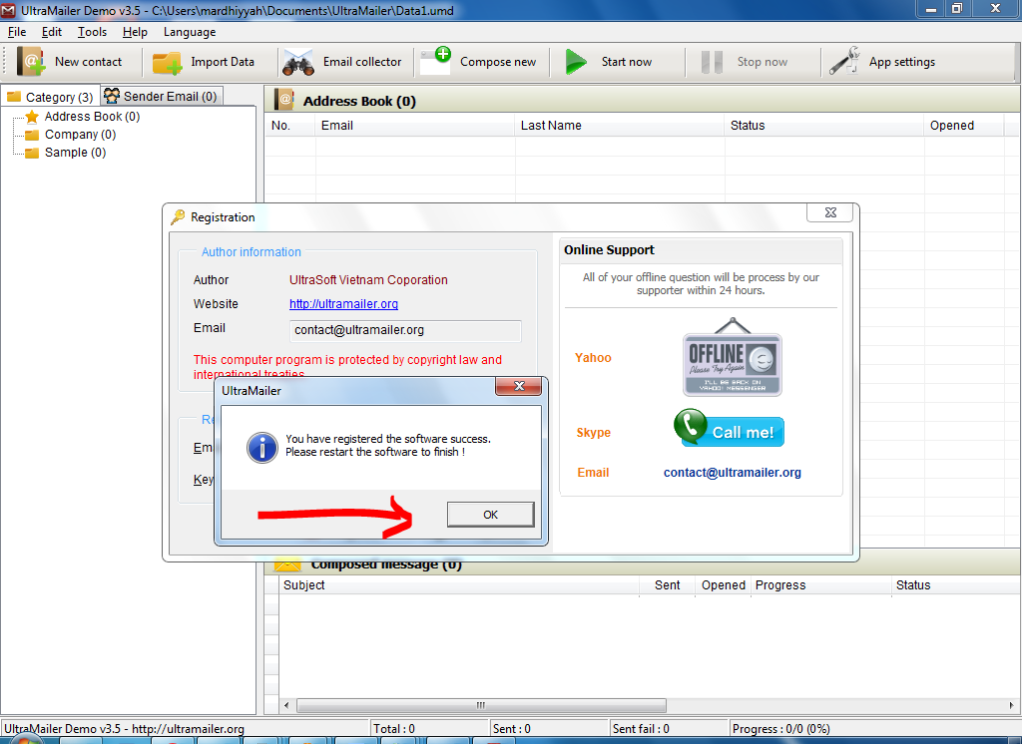
Task: Click the Company folder icon
Action: pyautogui.click(x=32, y=135)
